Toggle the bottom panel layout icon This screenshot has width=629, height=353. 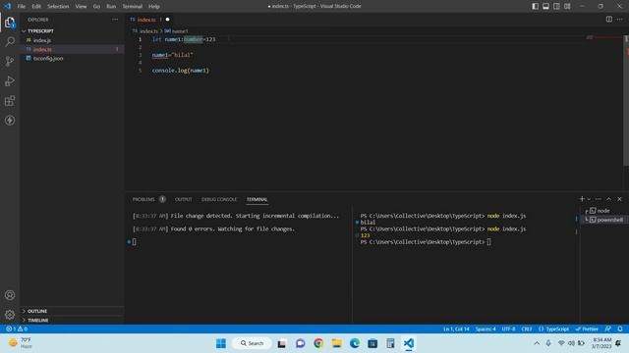[x=546, y=6]
